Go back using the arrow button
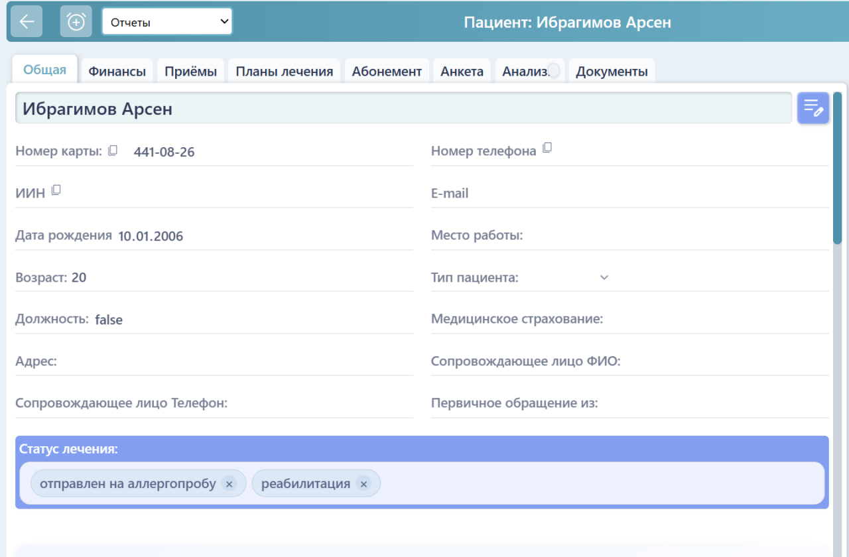Viewport: 849px width, 557px height. (x=27, y=21)
